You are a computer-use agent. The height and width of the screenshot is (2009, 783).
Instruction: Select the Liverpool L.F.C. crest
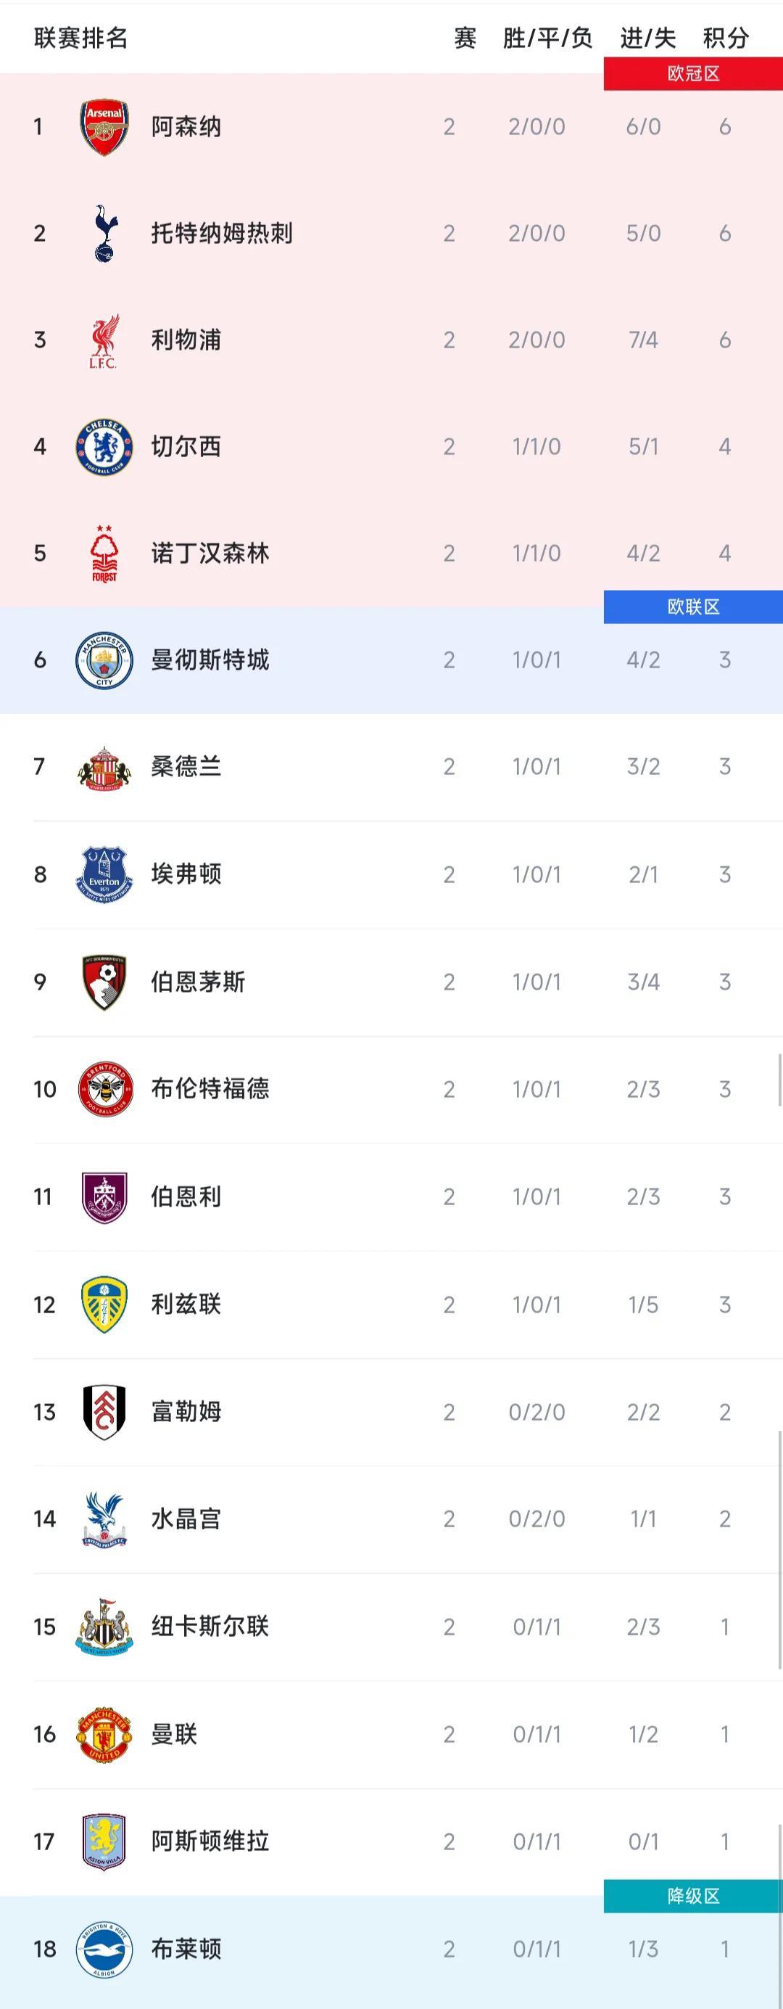click(104, 340)
